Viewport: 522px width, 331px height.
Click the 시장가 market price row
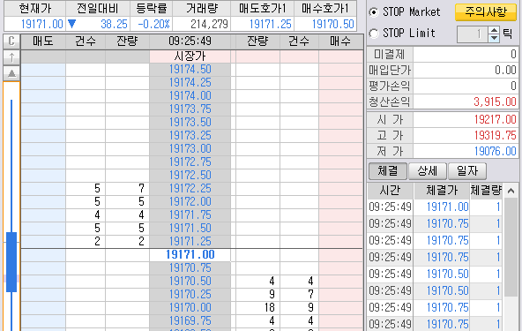pos(190,56)
